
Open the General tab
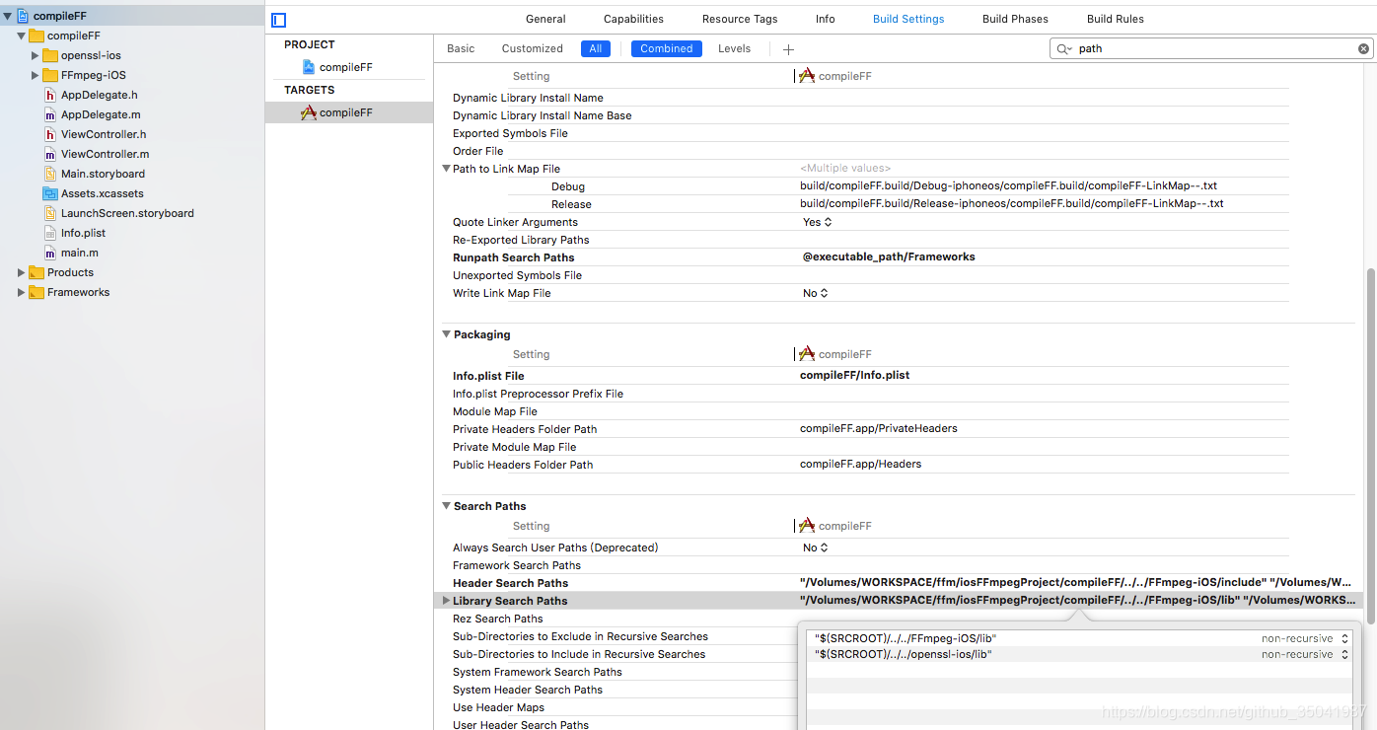(x=545, y=19)
